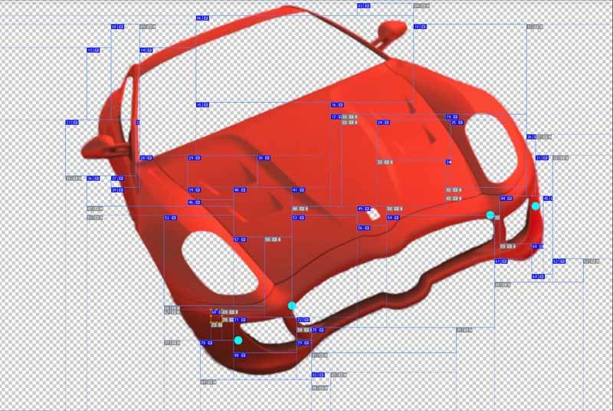Select the slice 06 badge above windshield
Screen dimensions: 613x411
pos(199,18)
